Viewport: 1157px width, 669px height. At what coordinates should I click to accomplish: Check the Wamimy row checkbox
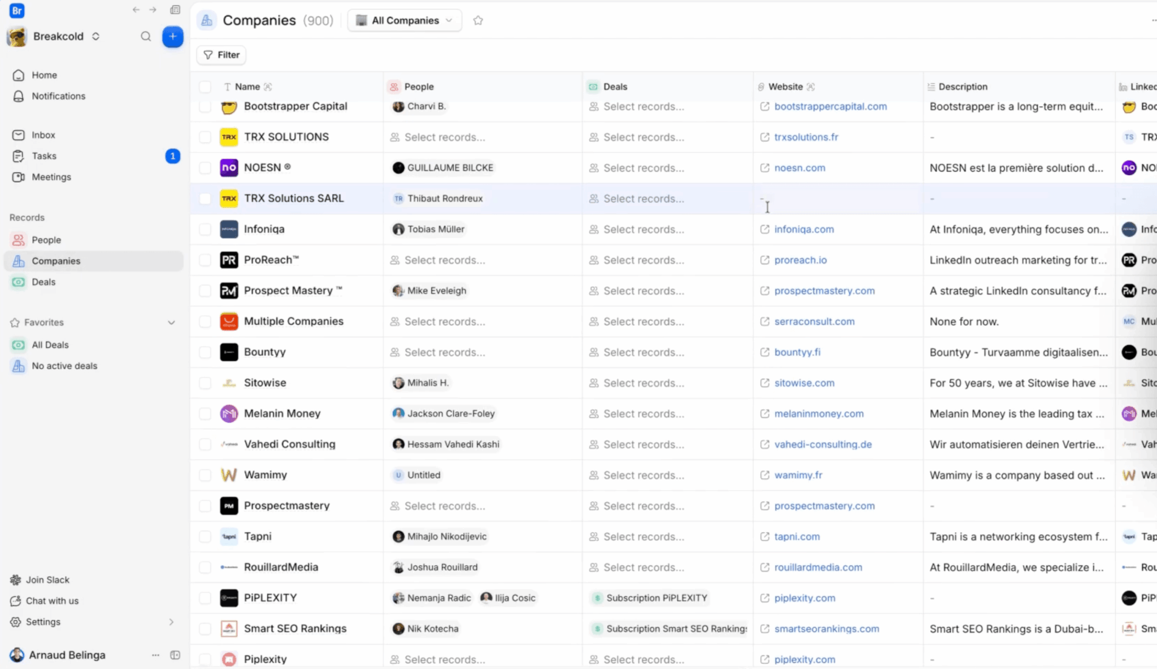pyautogui.click(x=205, y=475)
